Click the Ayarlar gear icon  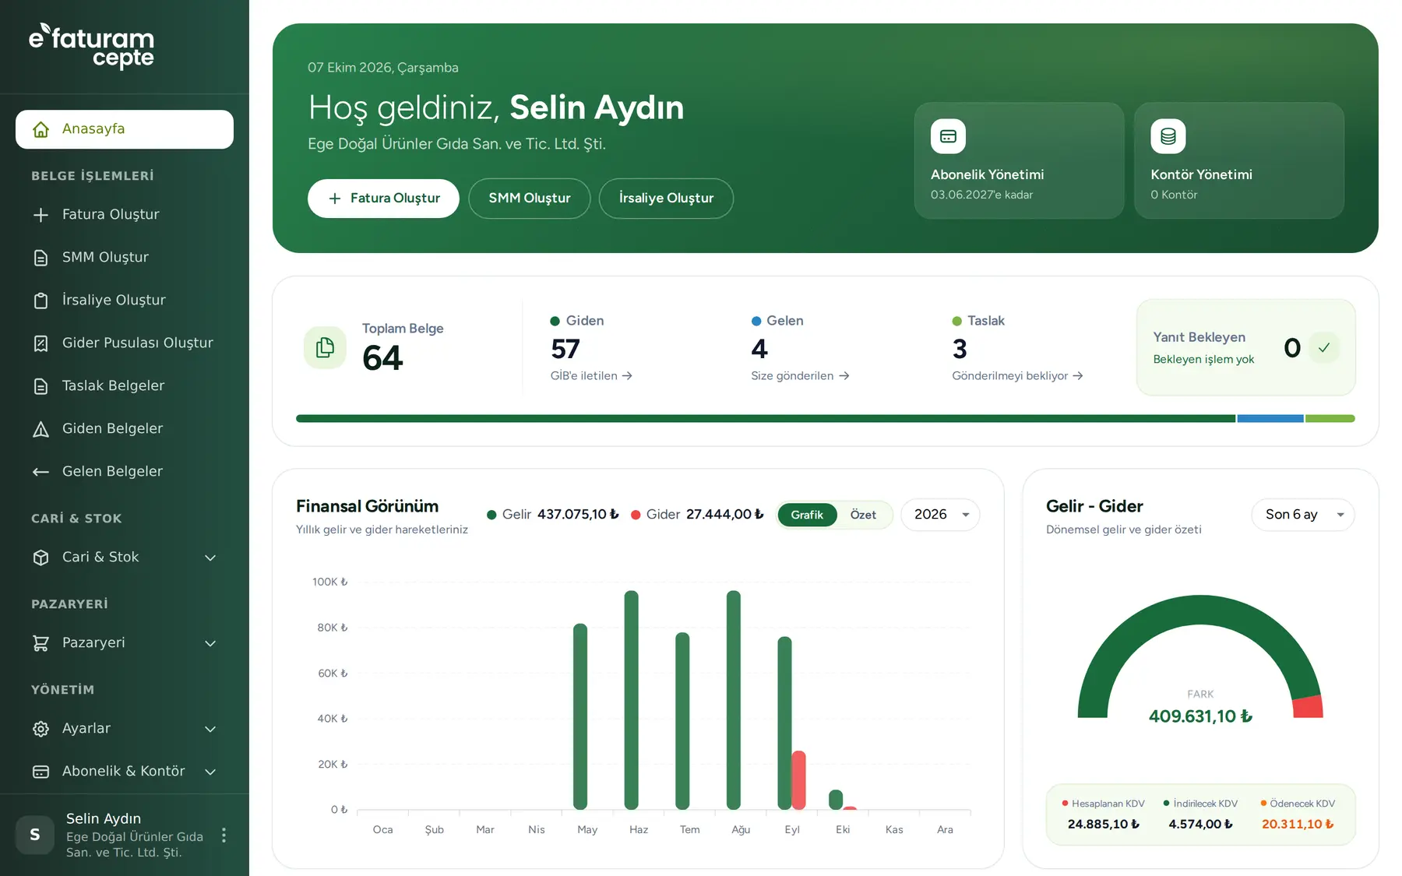point(41,729)
